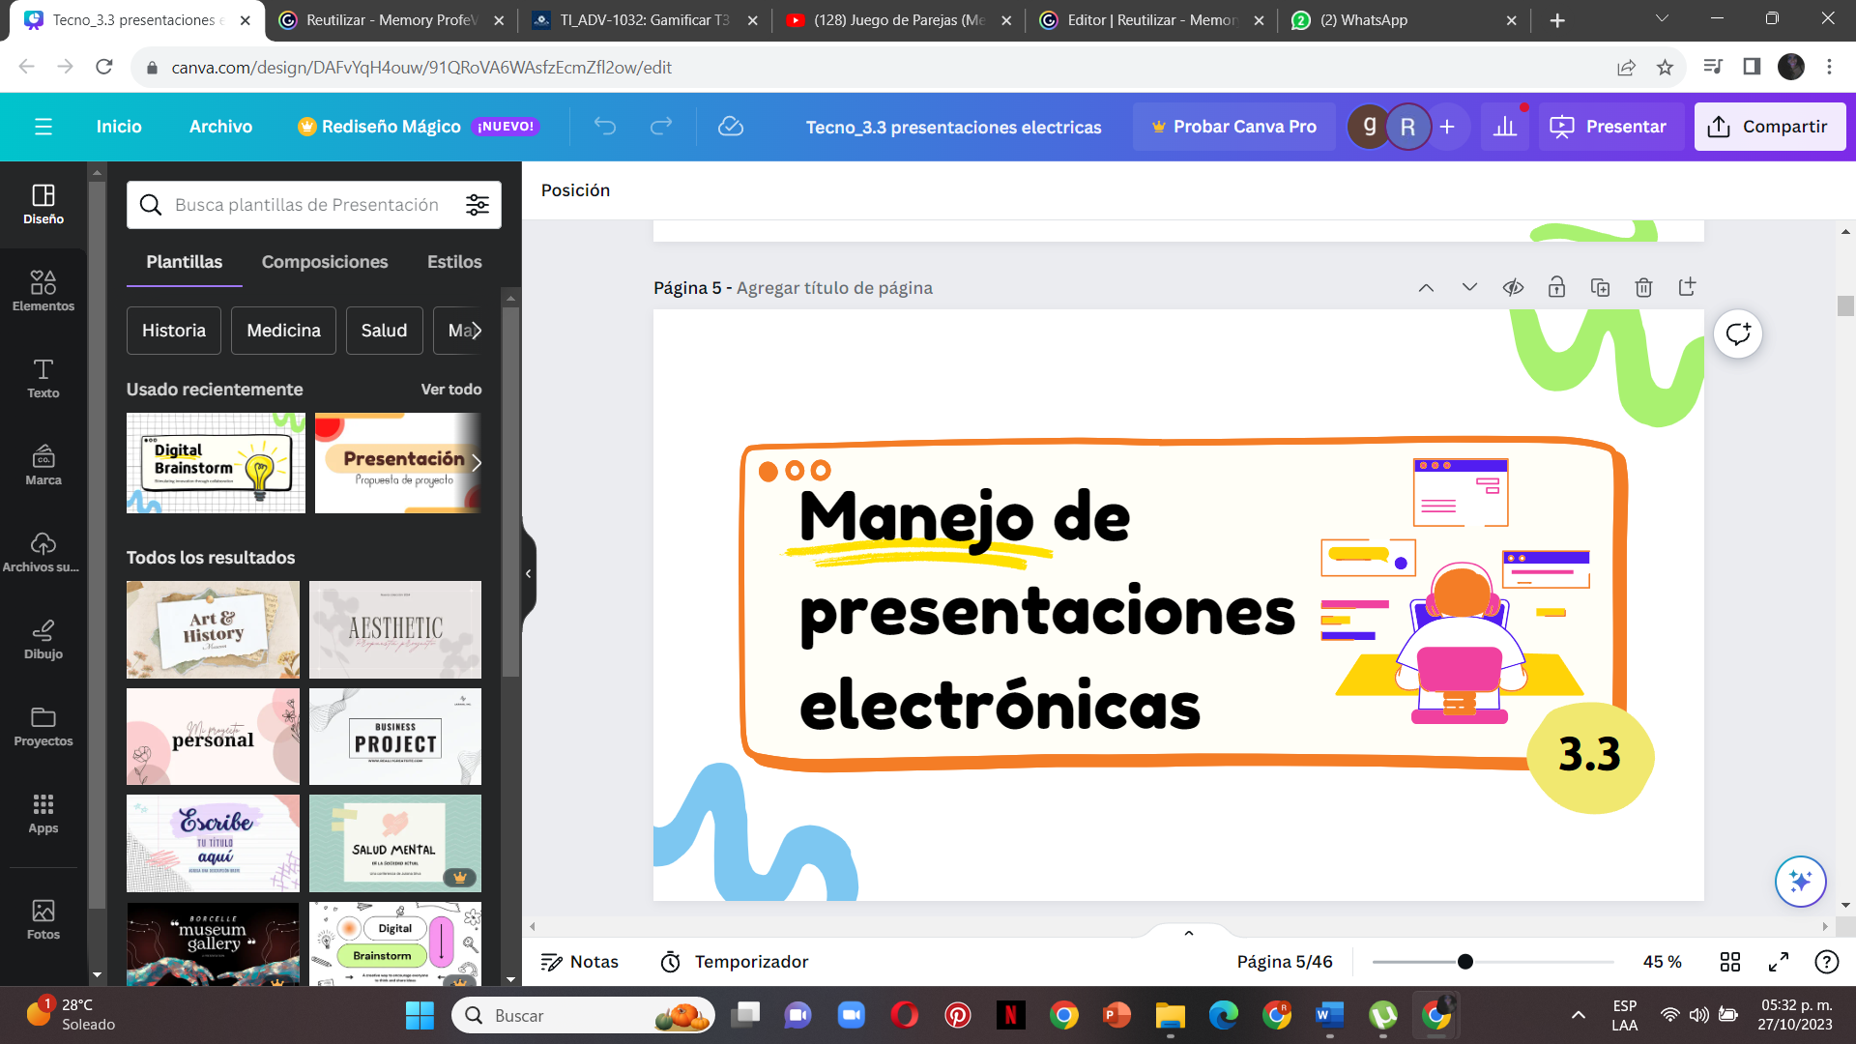Add a comment with the floating comment icon
The height and width of the screenshot is (1044, 1856).
click(x=1737, y=334)
